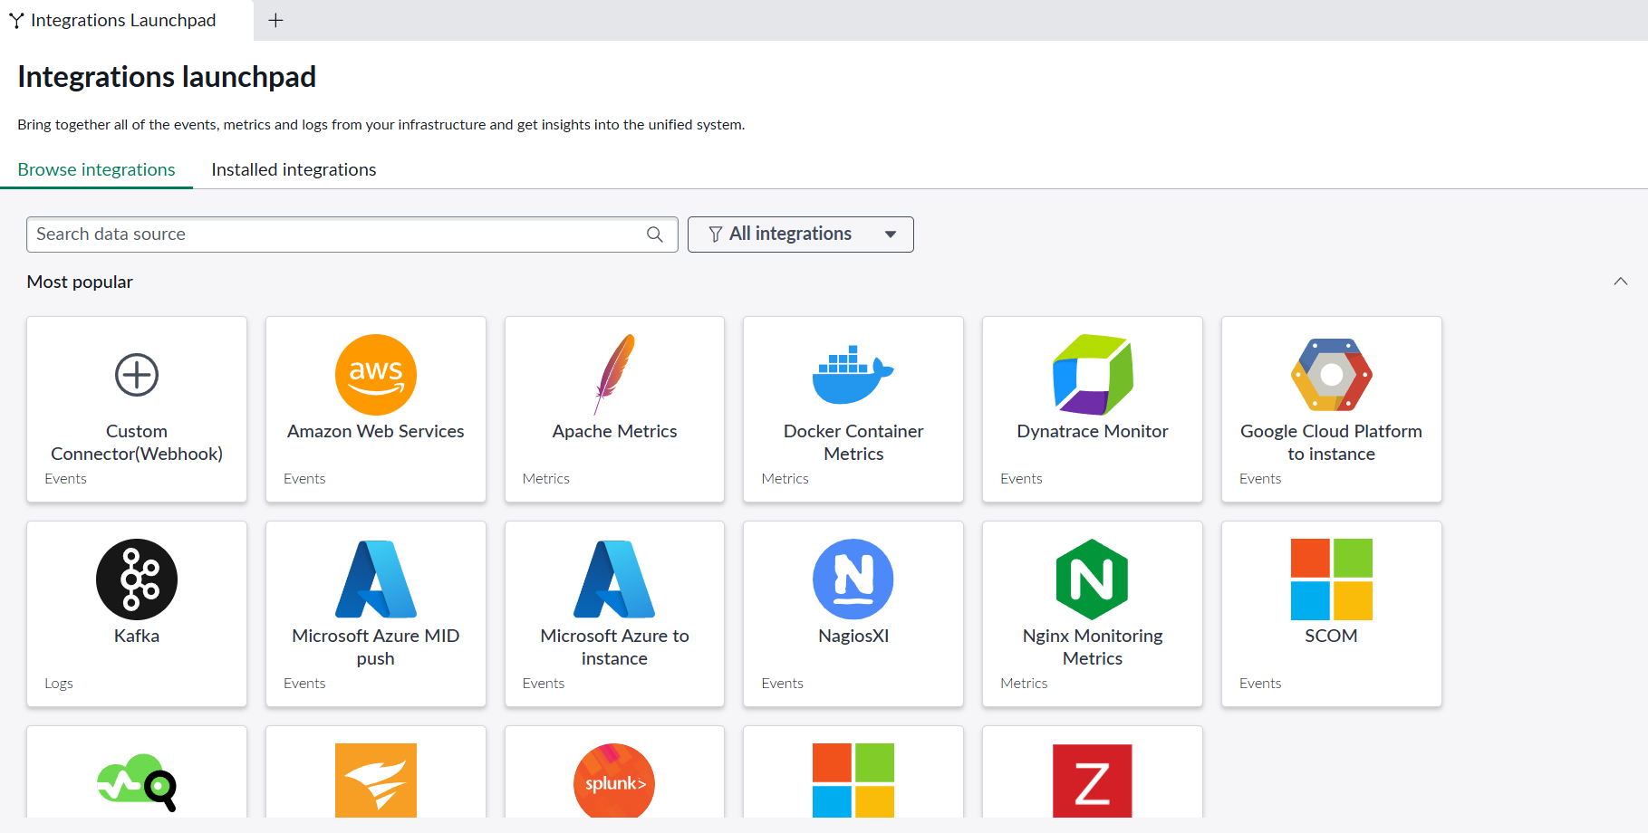Click Events label on SCOM card
The image size is (1648, 833).
pos(1260,684)
